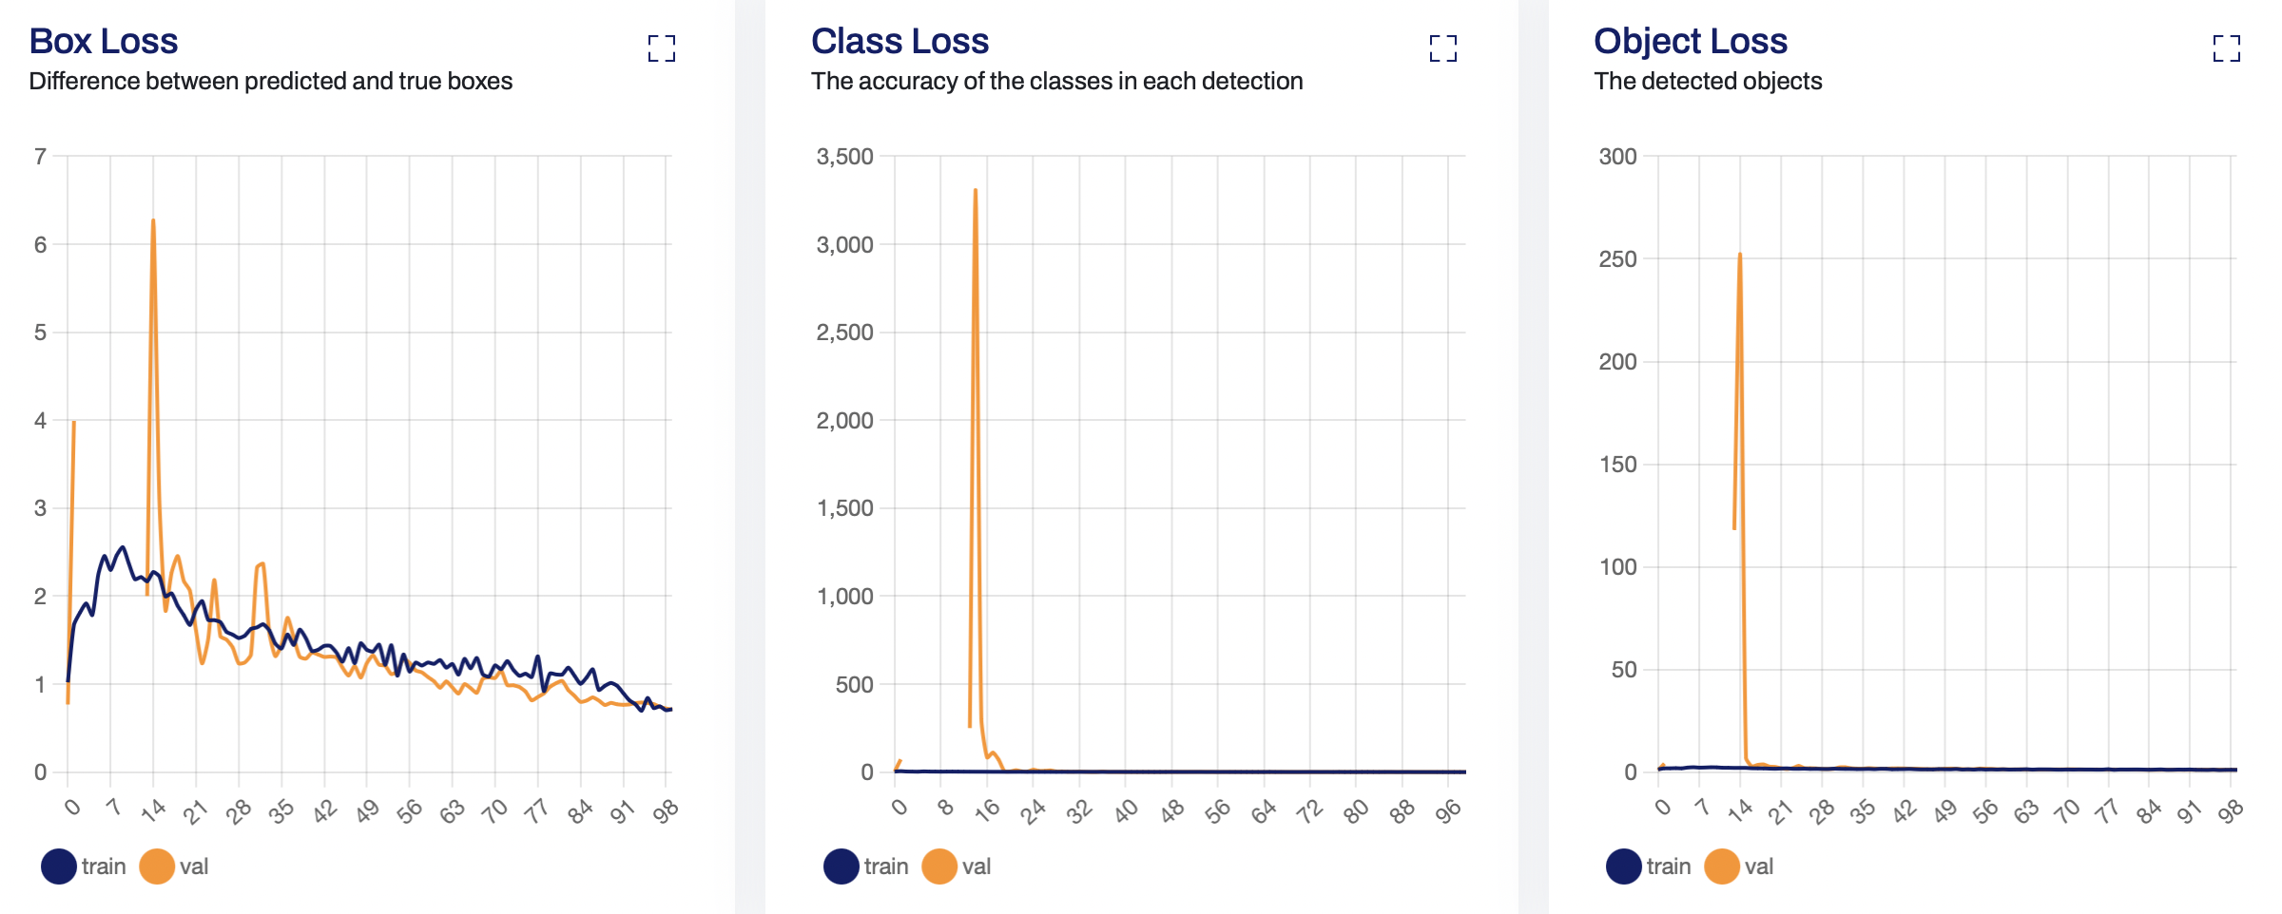
Task: Click the orange val swatch under Box Loss
Action: (x=157, y=866)
